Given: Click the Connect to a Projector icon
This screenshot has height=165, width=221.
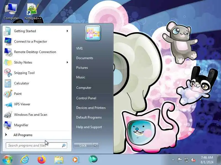Looking at the screenshot, I should [x=8, y=42].
